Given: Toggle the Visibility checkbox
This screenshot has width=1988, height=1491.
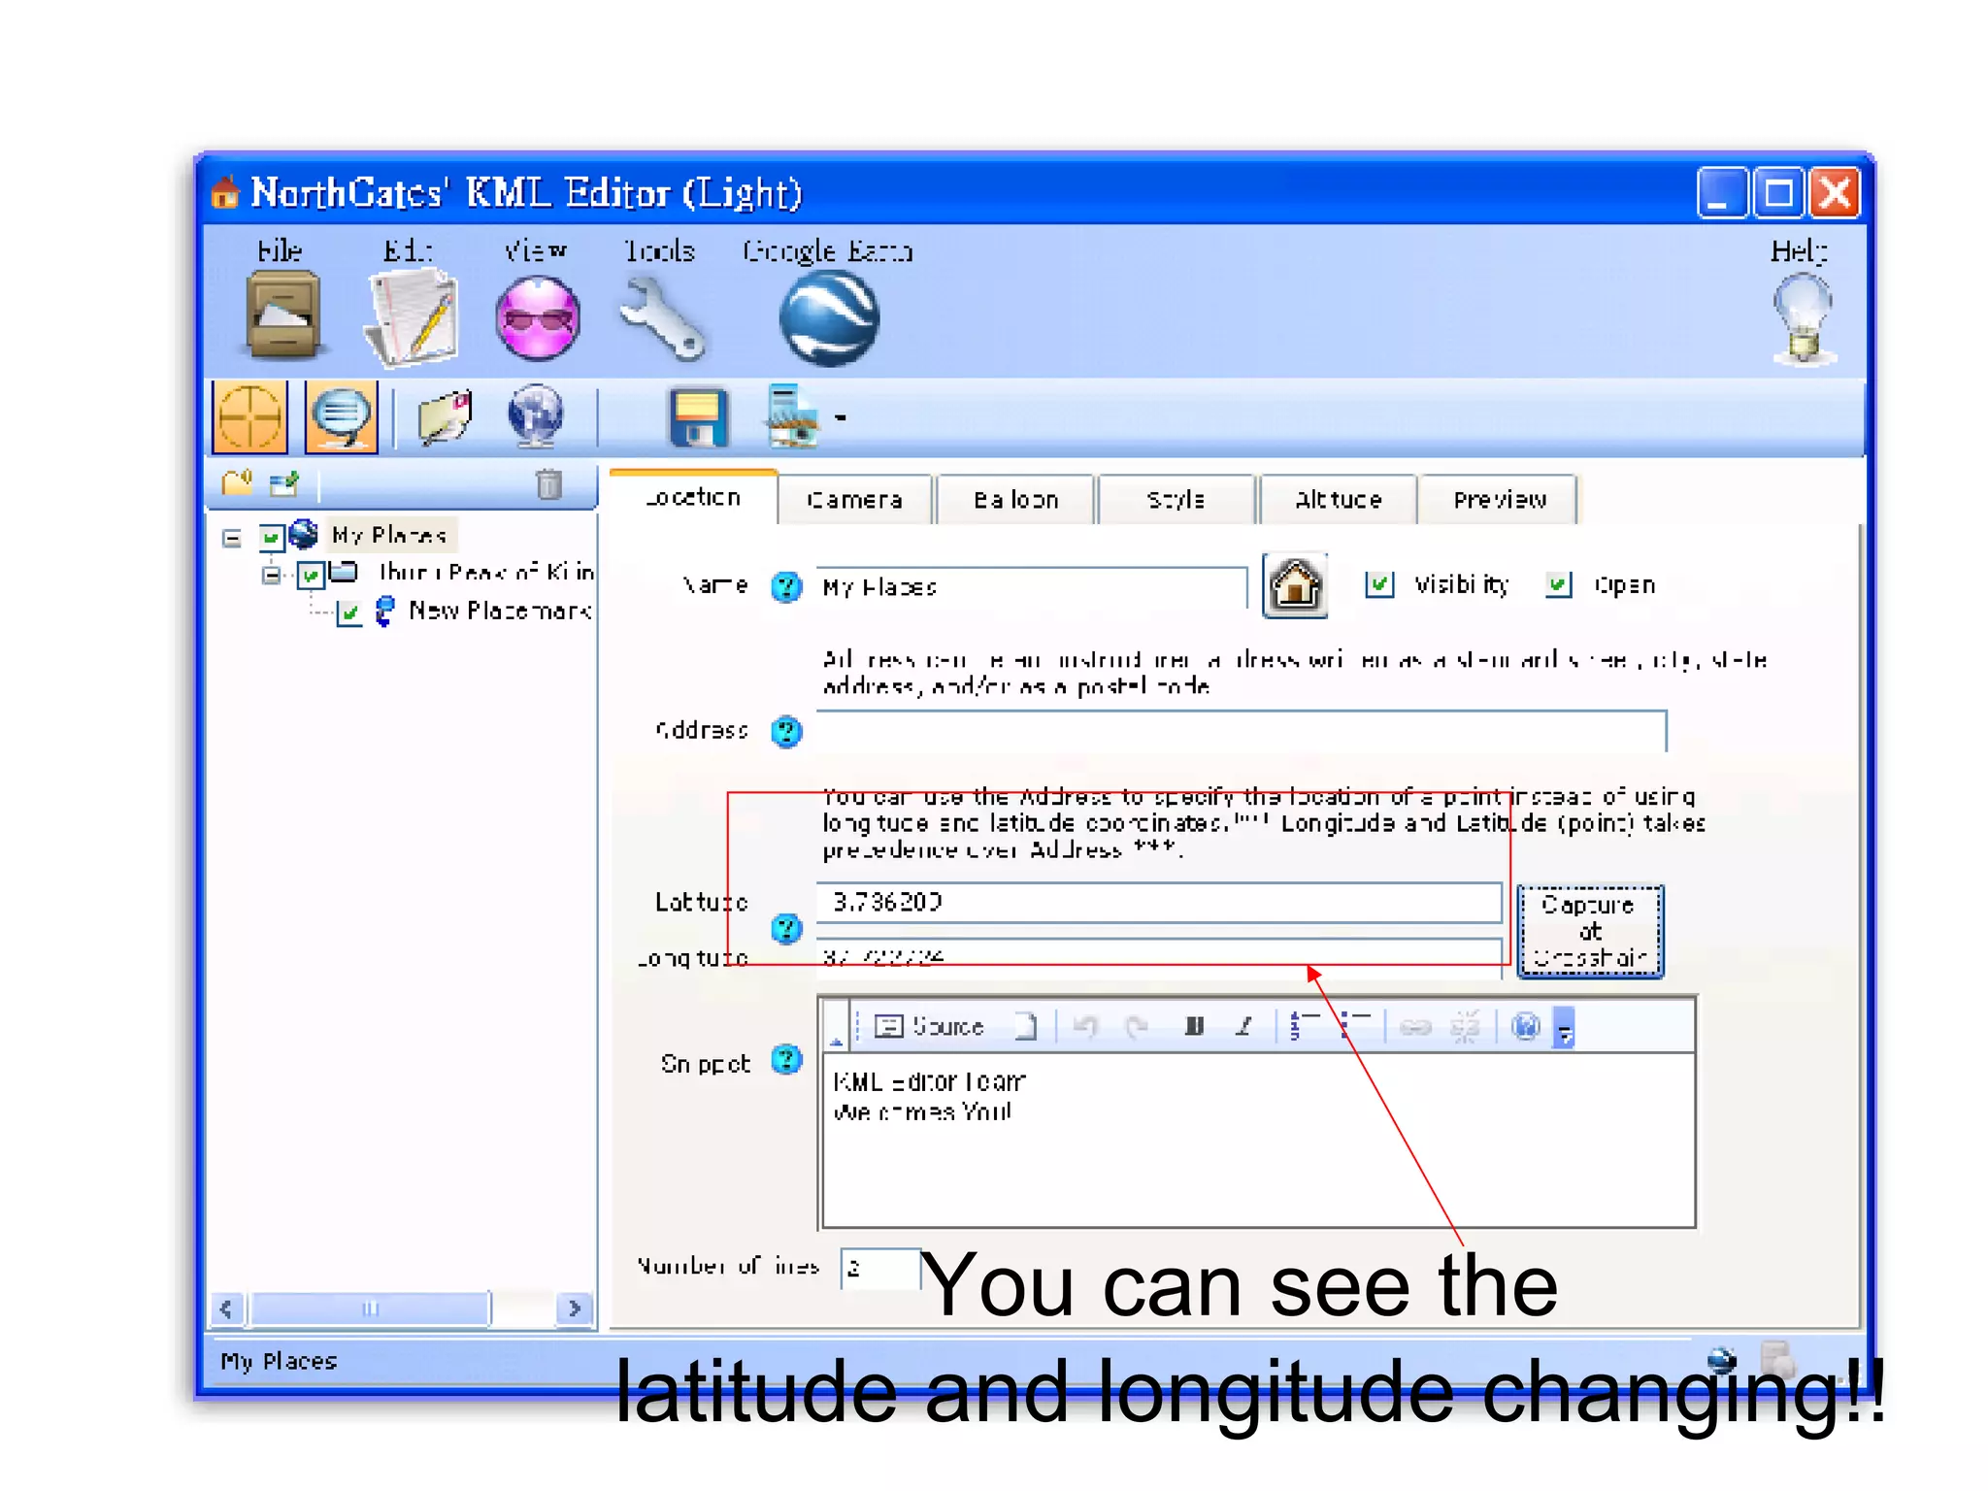Looking at the screenshot, I should coord(1378,584).
